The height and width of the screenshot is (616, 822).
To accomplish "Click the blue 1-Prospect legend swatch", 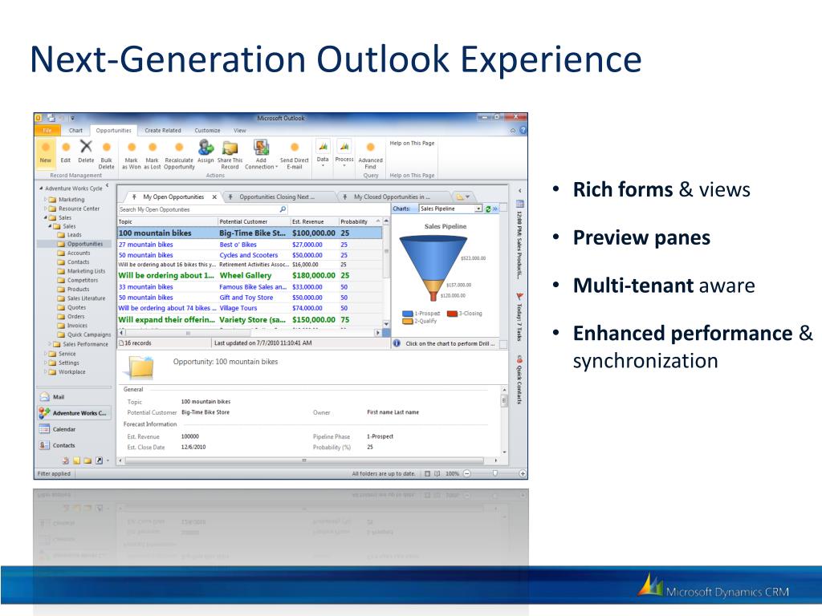I will (x=407, y=314).
